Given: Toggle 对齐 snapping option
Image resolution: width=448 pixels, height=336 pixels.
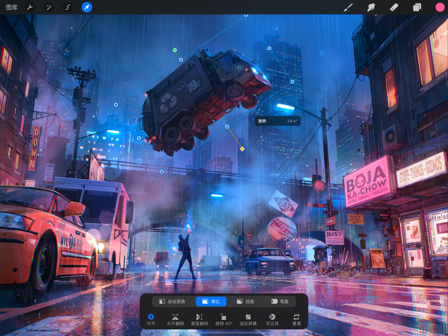Looking at the screenshot, I should (x=151, y=320).
